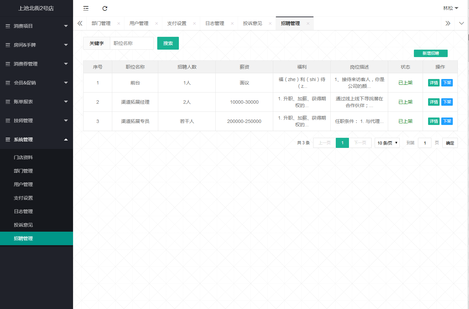Click 下架 for the 前台 position

click(447, 83)
